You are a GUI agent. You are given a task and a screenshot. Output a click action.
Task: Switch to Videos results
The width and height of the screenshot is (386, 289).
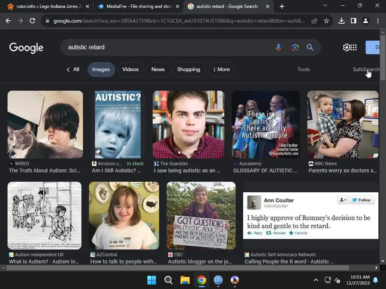[x=130, y=70]
